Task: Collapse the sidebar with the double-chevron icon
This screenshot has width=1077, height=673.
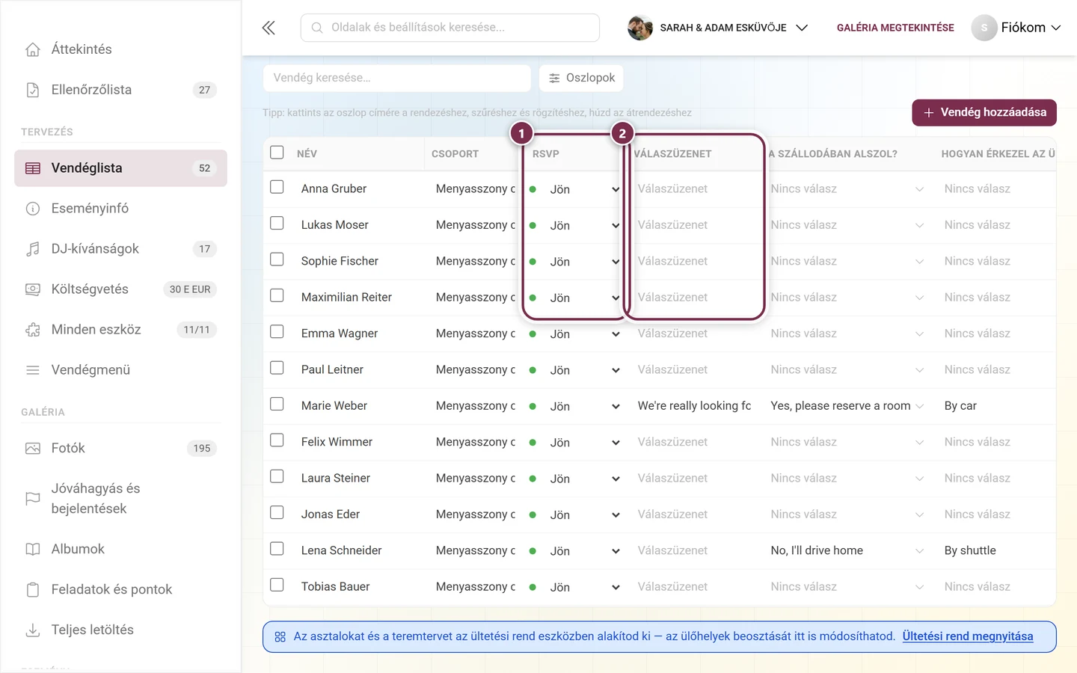Action: point(269,28)
